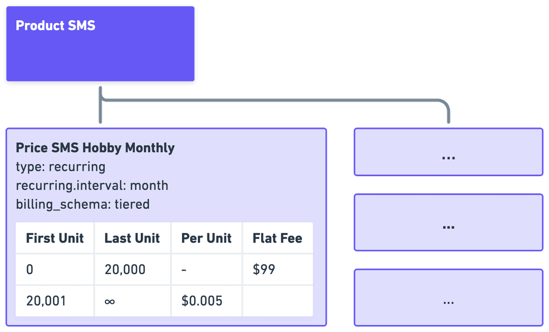
Task: Select the 20,001 first unit cell
Action: [46, 301]
